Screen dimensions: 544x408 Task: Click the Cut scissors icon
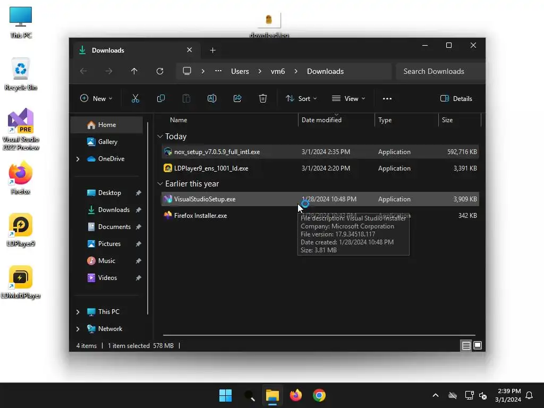[135, 98]
